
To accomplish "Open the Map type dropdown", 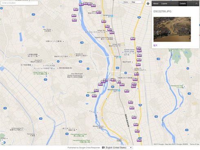I will click(x=137, y=2).
